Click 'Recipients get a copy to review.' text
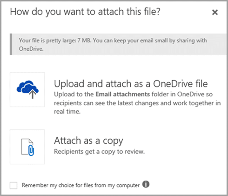Screen dimensions: 228x196 point(99,152)
